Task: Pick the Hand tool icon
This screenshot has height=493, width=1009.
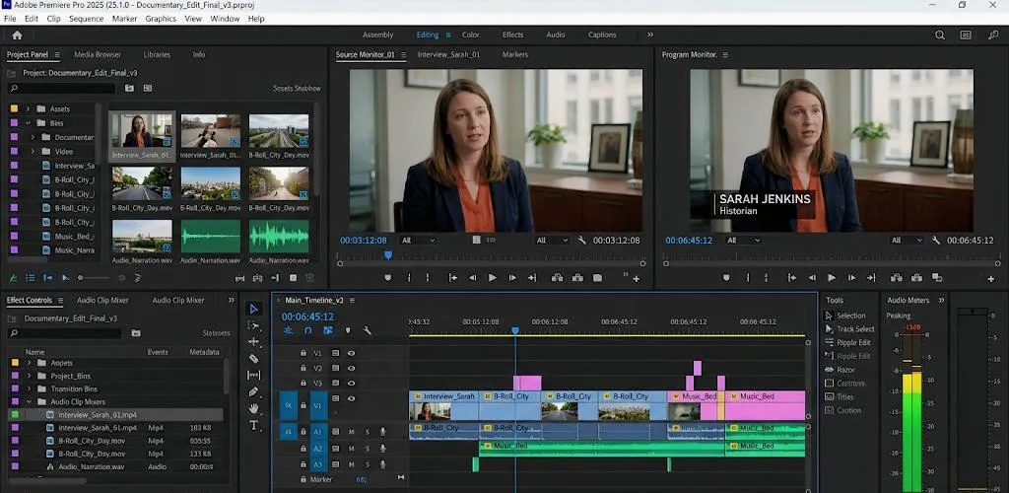Action: [x=253, y=408]
